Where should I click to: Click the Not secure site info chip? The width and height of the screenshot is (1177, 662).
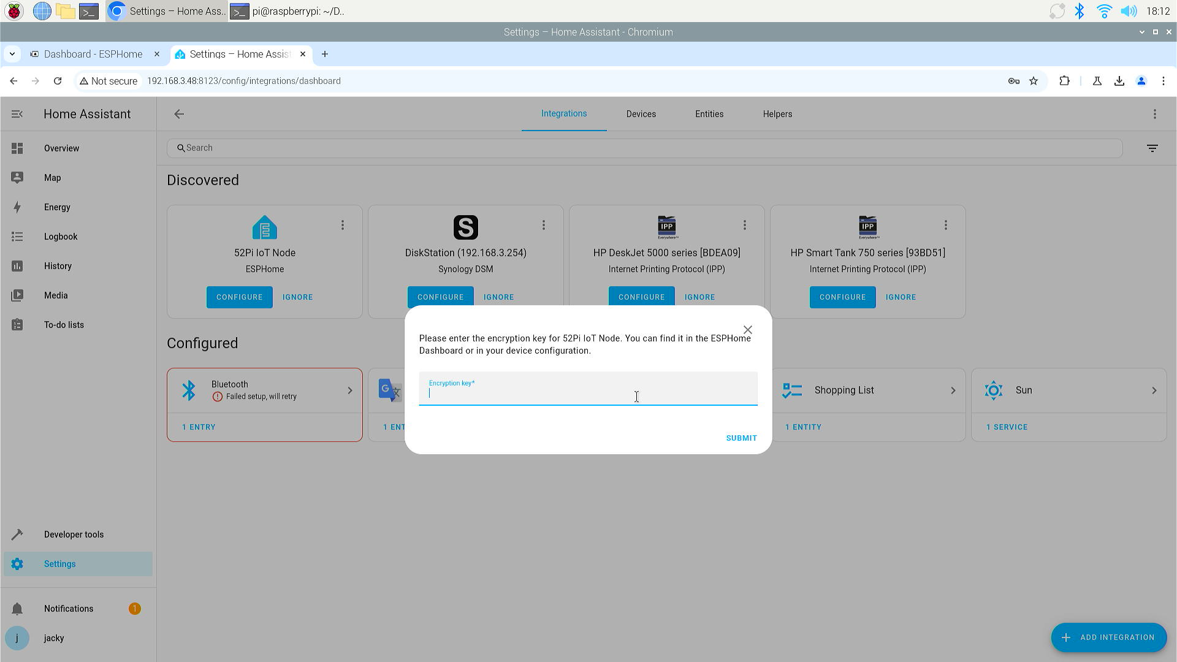[x=109, y=81]
